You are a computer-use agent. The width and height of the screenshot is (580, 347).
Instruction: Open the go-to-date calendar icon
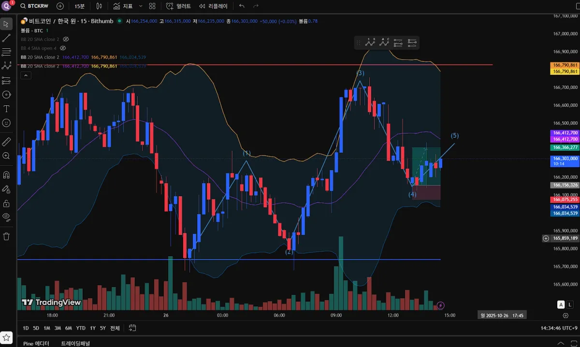(132, 328)
